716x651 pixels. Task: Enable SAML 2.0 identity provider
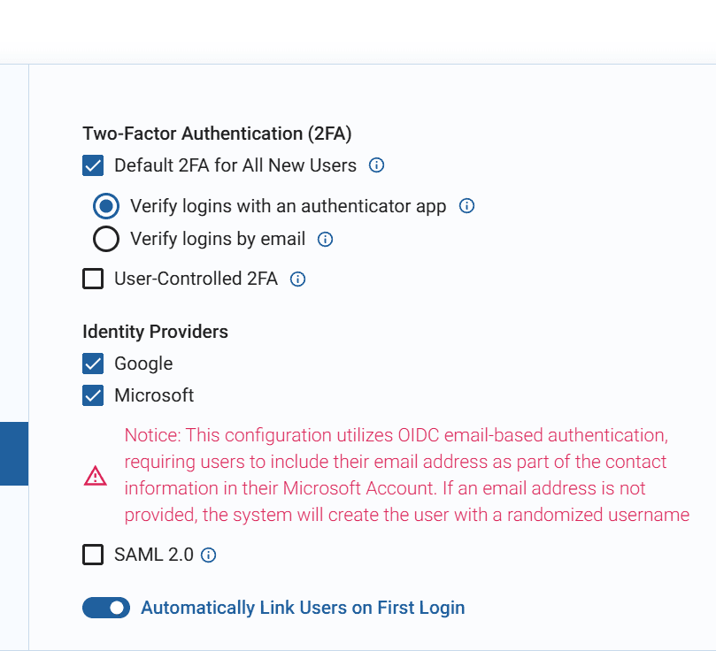tap(93, 555)
